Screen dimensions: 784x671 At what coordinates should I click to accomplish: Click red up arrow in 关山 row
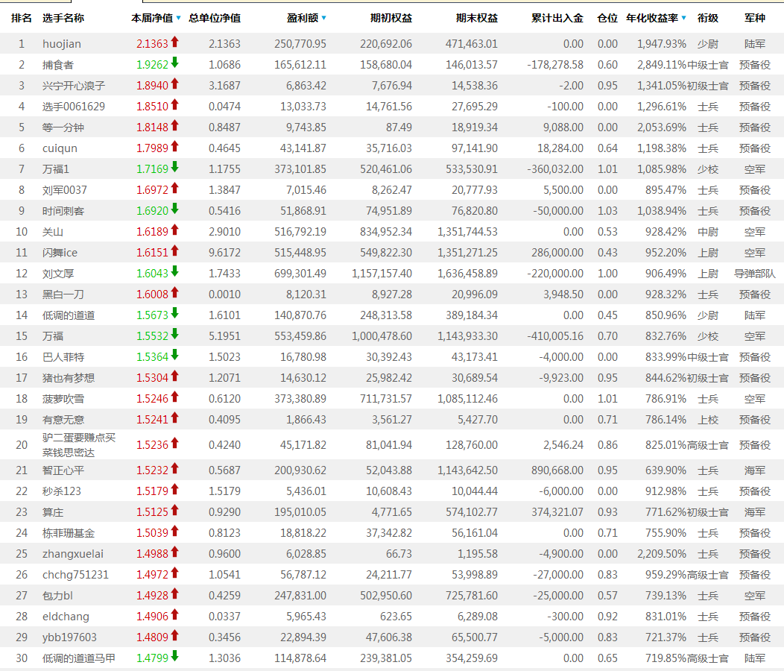coord(174,230)
